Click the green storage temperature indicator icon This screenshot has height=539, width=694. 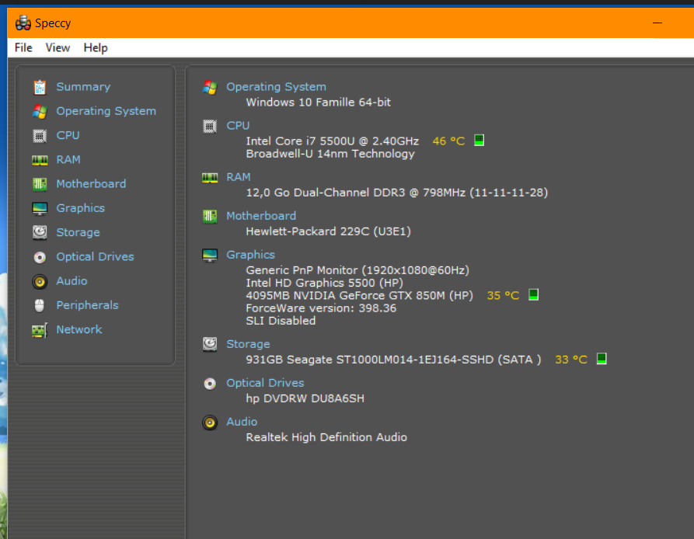pos(602,359)
